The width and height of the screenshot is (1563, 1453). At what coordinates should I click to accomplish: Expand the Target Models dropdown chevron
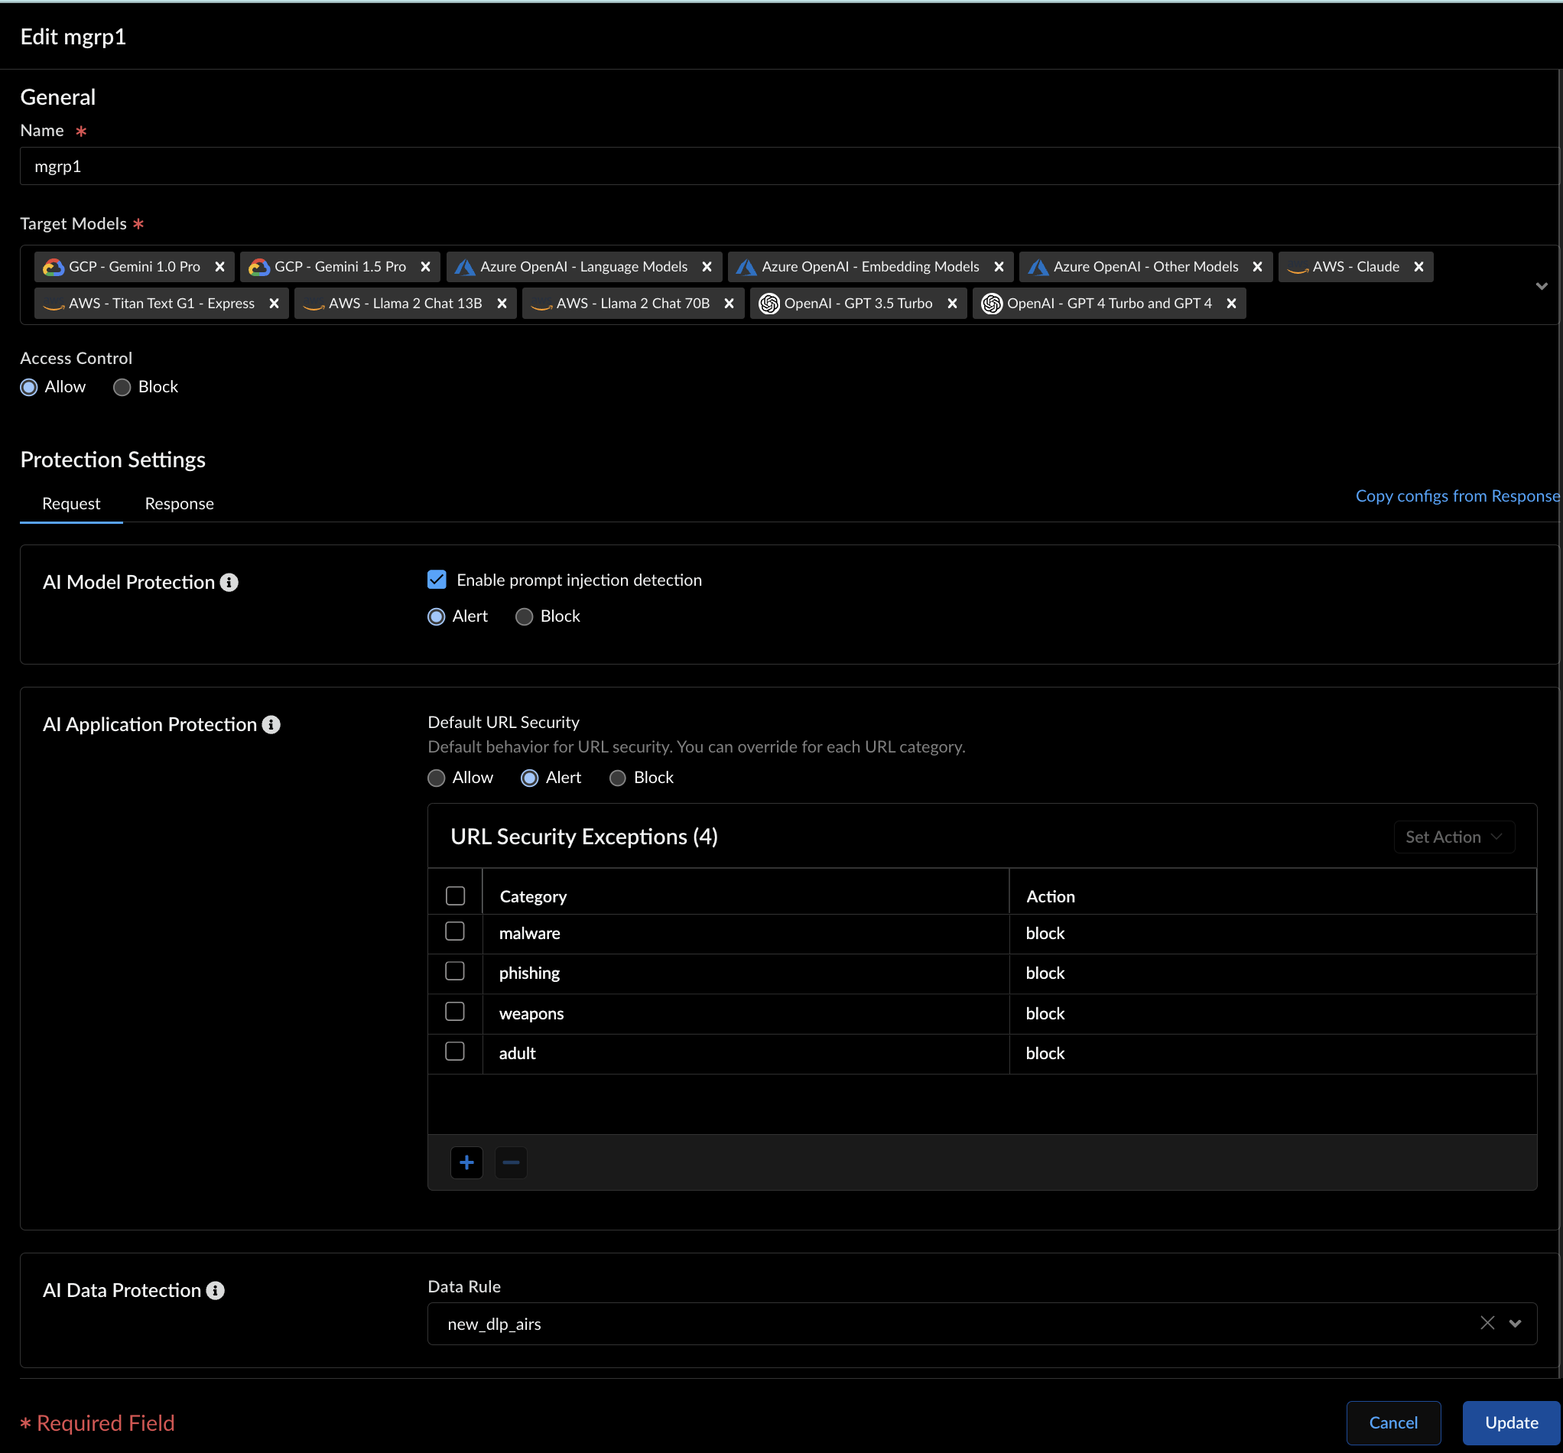point(1541,286)
